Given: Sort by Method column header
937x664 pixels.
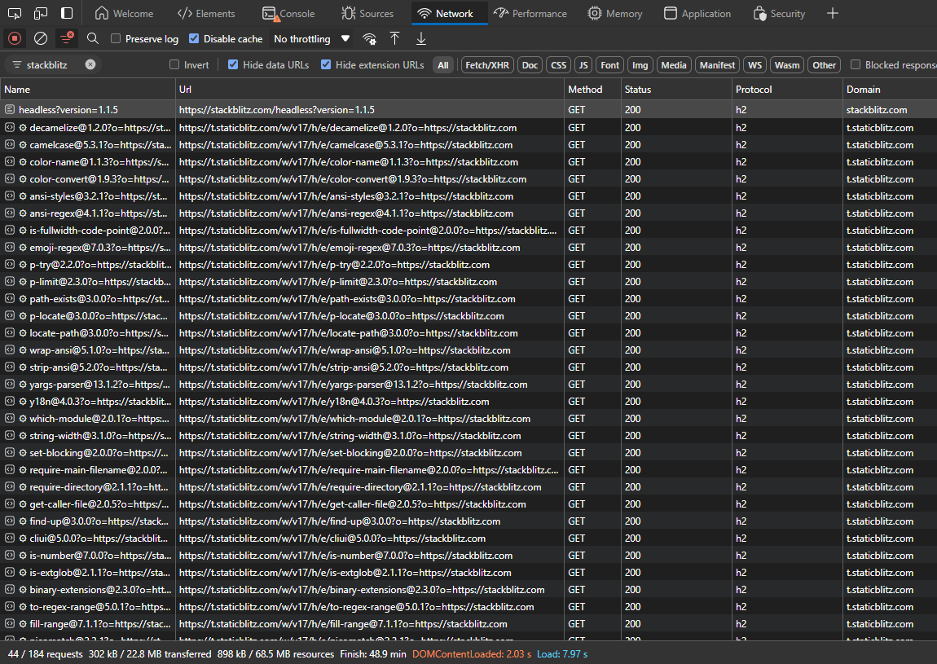Looking at the screenshot, I should coord(593,89).
